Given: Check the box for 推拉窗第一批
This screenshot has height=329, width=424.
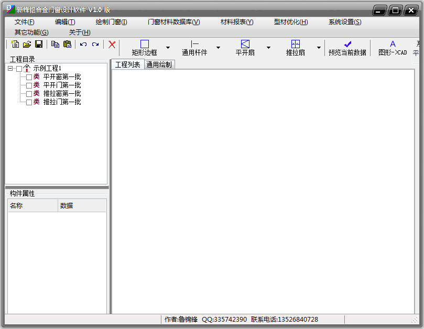Looking at the screenshot, I should 29,94.
